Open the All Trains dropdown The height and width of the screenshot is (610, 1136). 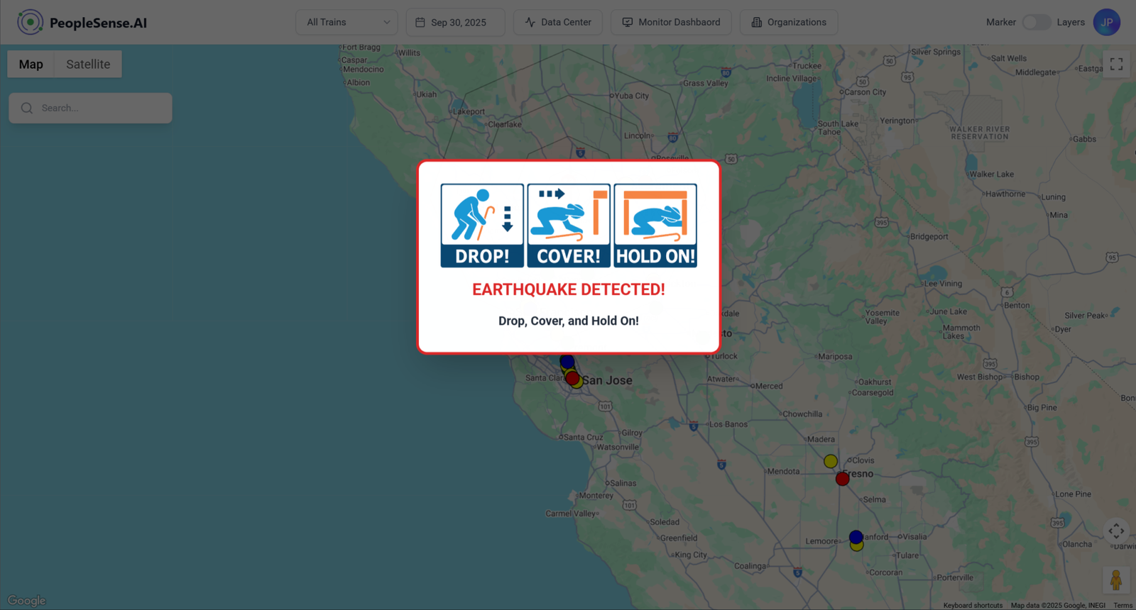(346, 22)
